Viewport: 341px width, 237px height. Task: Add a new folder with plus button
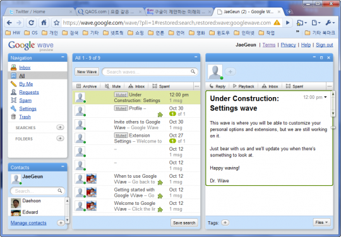[x=60, y=138]
